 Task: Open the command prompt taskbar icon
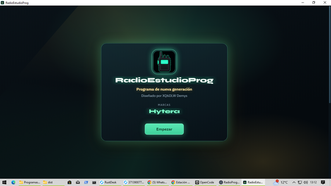(94, 182)
